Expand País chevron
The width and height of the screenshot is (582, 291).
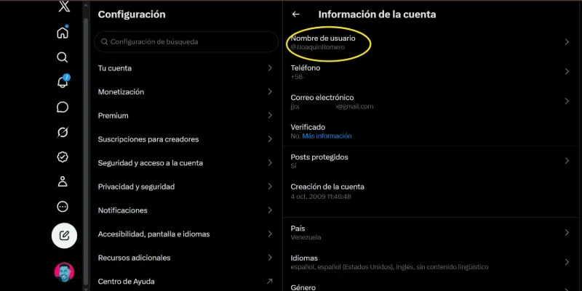click(567, 232)
